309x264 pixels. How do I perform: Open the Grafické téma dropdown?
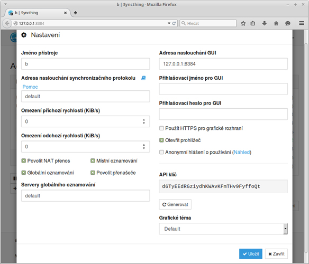click(223, 229)
